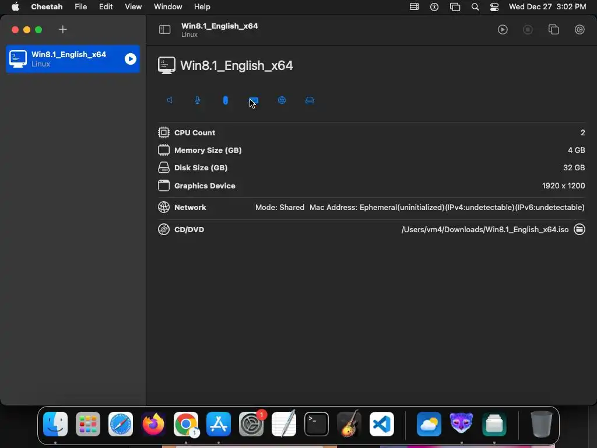This screenshot has height=448, width=597.
Task: Toggle the network globe device icon
Action: 282,100
